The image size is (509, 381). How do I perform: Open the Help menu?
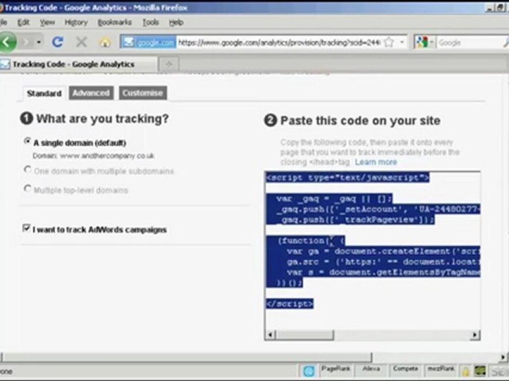point(176,22)
